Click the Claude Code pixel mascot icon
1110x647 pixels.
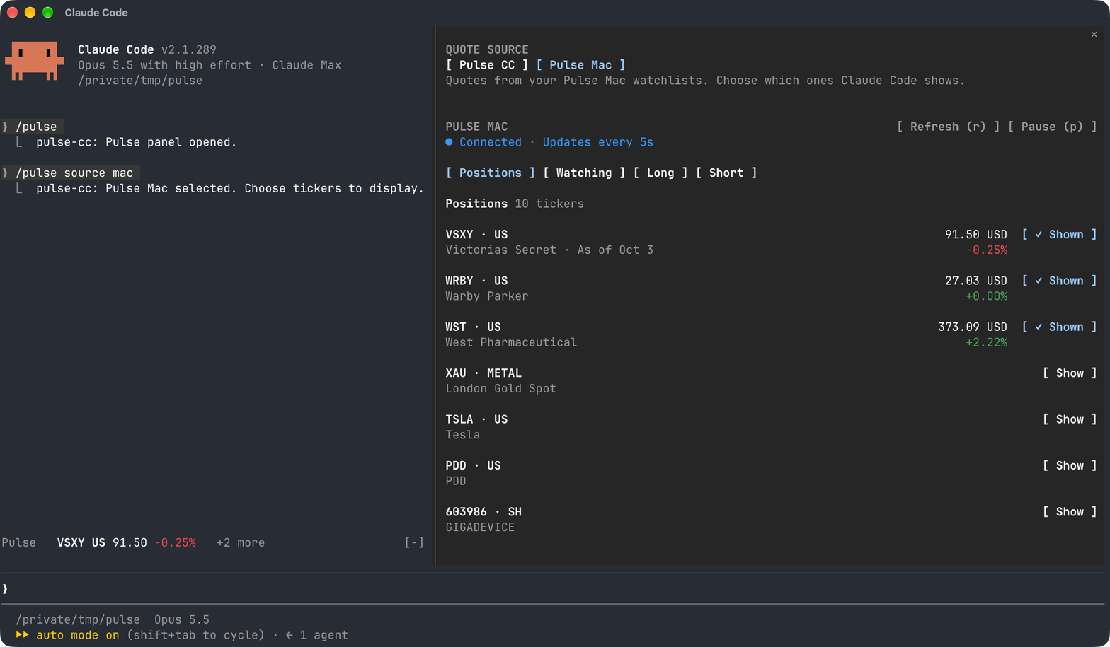pos(35,61)
